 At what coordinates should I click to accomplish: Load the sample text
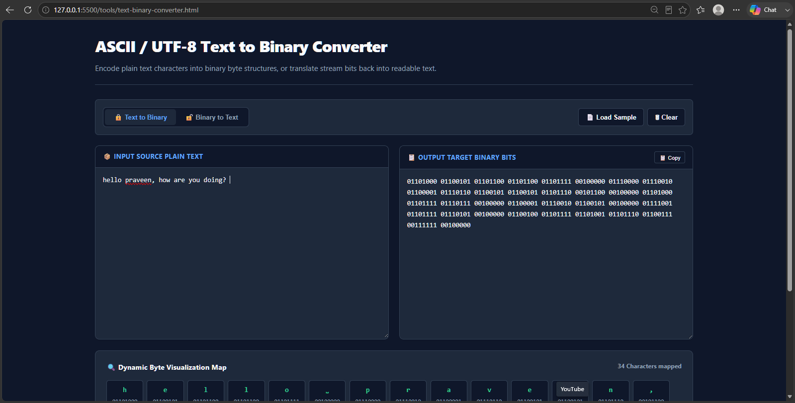(x=611, y=117)
